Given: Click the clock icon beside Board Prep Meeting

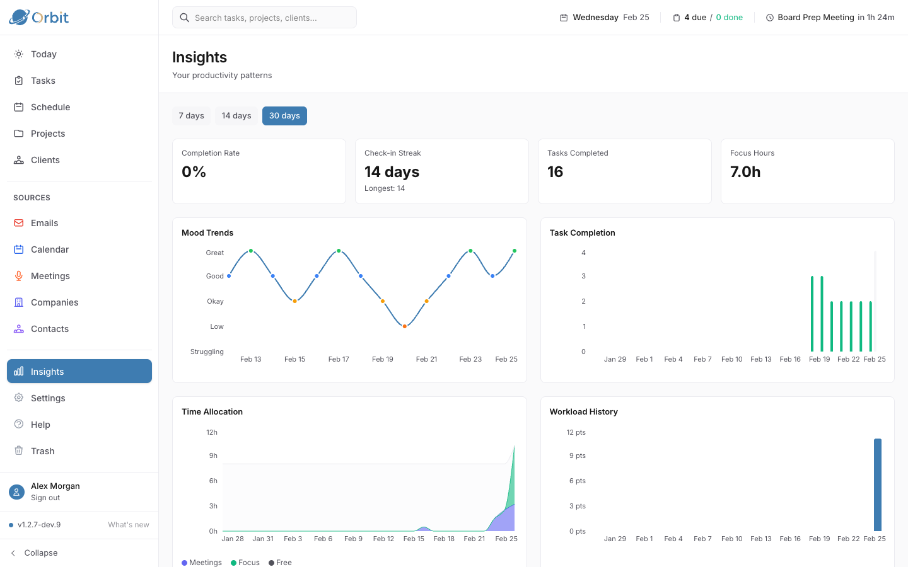Looking at the screenshot, I should (769, 17).
